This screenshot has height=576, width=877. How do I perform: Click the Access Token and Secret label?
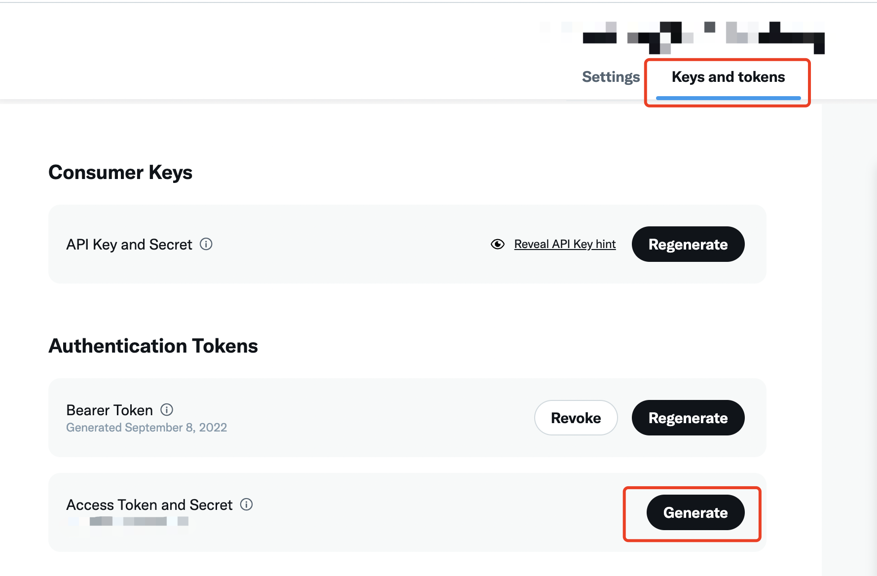tap(149, 505)
